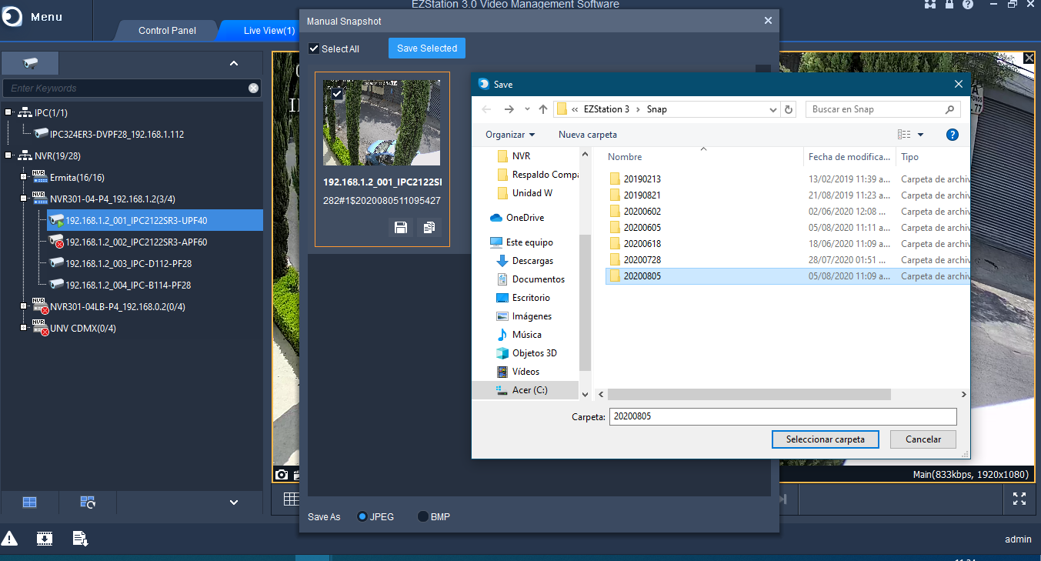Sort by the Fecha de modificación column

pyautogui.click(x=849, y=157)
